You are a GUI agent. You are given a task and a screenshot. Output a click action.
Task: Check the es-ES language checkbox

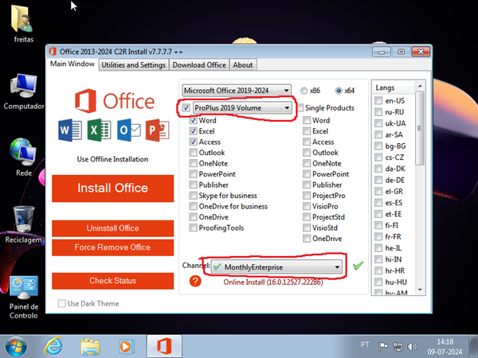(x=378, y=202)
